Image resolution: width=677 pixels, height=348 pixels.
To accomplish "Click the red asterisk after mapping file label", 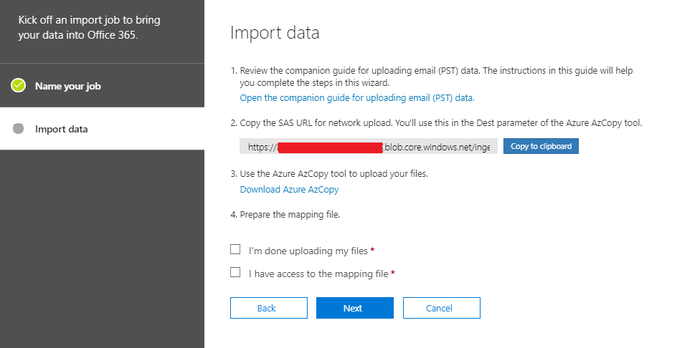I will coord(393,274).
